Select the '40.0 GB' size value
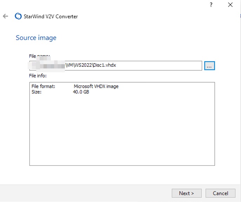This screenshot has width=241, height=202. point(81,92)
